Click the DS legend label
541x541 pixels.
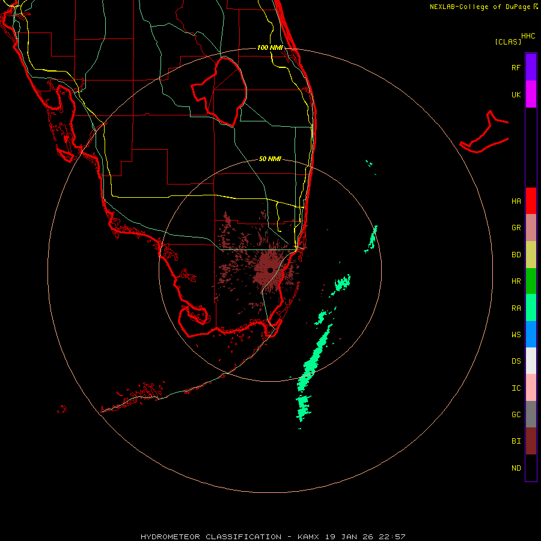[516, 361]
